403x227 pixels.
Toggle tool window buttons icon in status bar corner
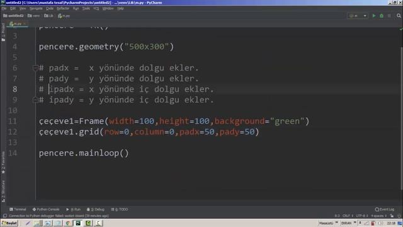tap(5, 216)
